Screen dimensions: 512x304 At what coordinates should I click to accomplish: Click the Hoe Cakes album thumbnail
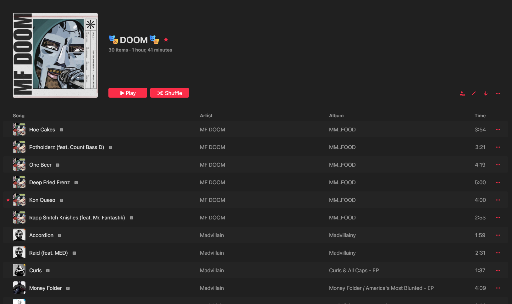click(x=19, y=129)
